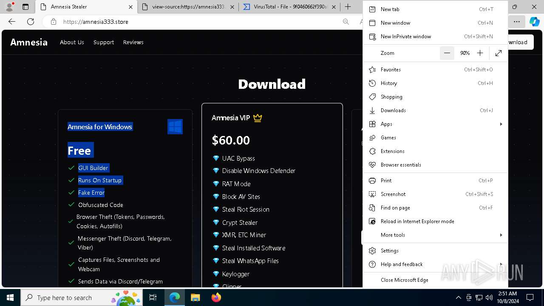Click the $60.00 price text
The image size is (544, 306).
coord(231,140)
